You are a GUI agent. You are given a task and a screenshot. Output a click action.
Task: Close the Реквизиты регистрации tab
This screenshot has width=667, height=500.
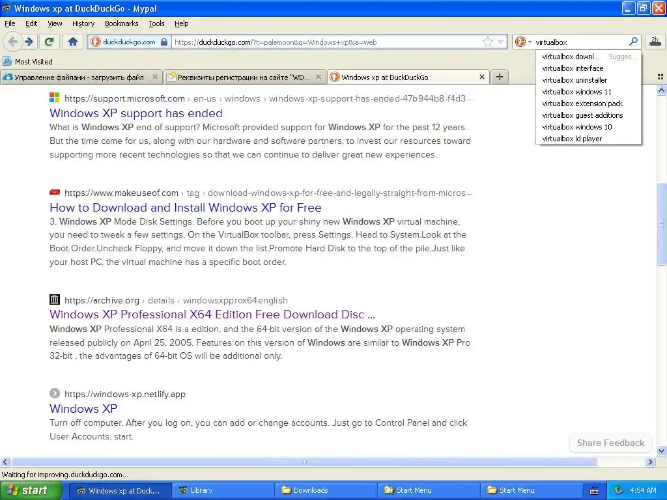[318, 77]
